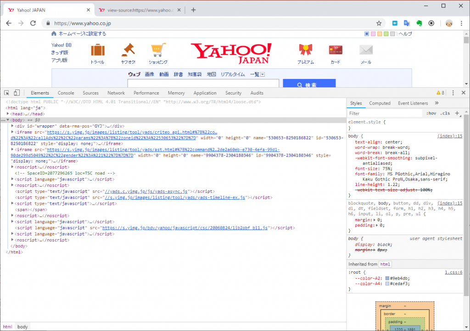Open the 1.css:6 source link

pos(453,272)
